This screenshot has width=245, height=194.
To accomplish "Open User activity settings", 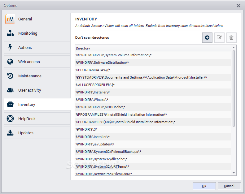I will [x=37, y=90].
